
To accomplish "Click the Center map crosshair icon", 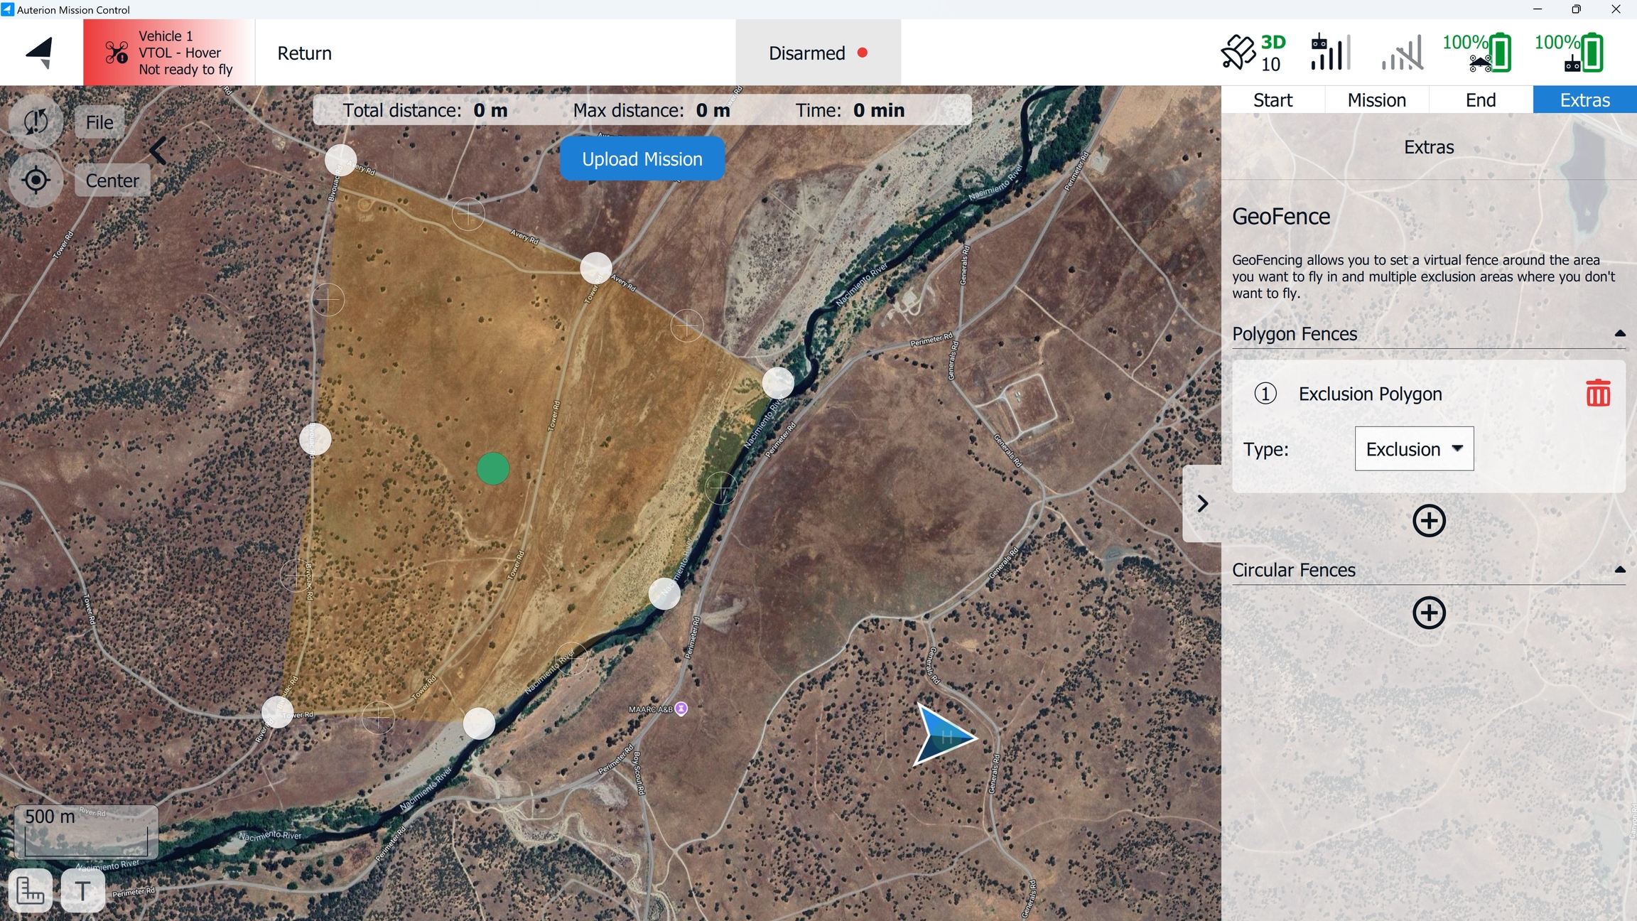I will (x=36, y=181).
